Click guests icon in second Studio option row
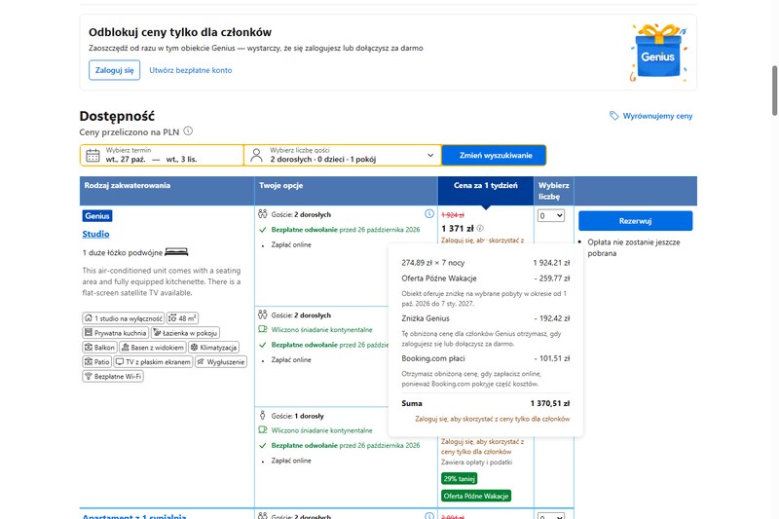The width and height of the screenshot is (779, 519). [262, 315]
